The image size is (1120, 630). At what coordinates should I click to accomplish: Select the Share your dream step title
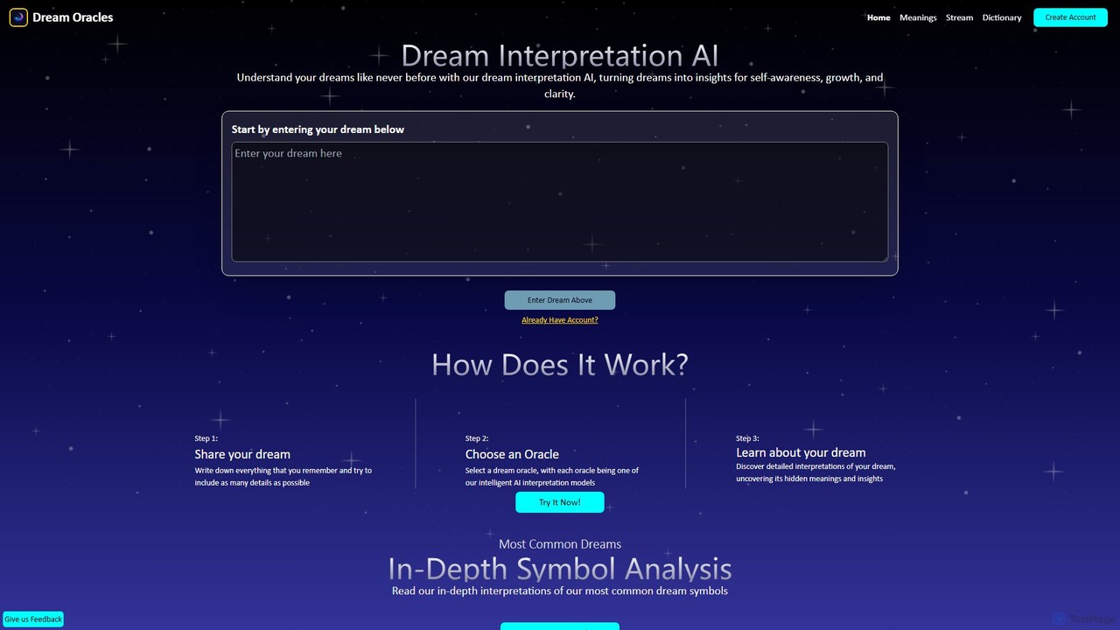pos(242,454)
